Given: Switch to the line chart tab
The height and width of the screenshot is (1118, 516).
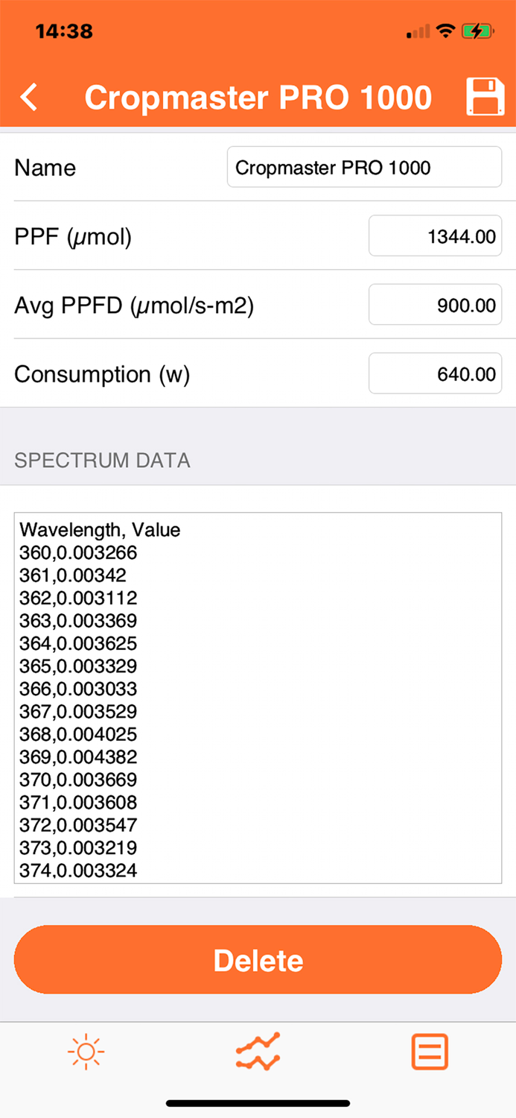Looking at the screenshot, I should 258,1052.
